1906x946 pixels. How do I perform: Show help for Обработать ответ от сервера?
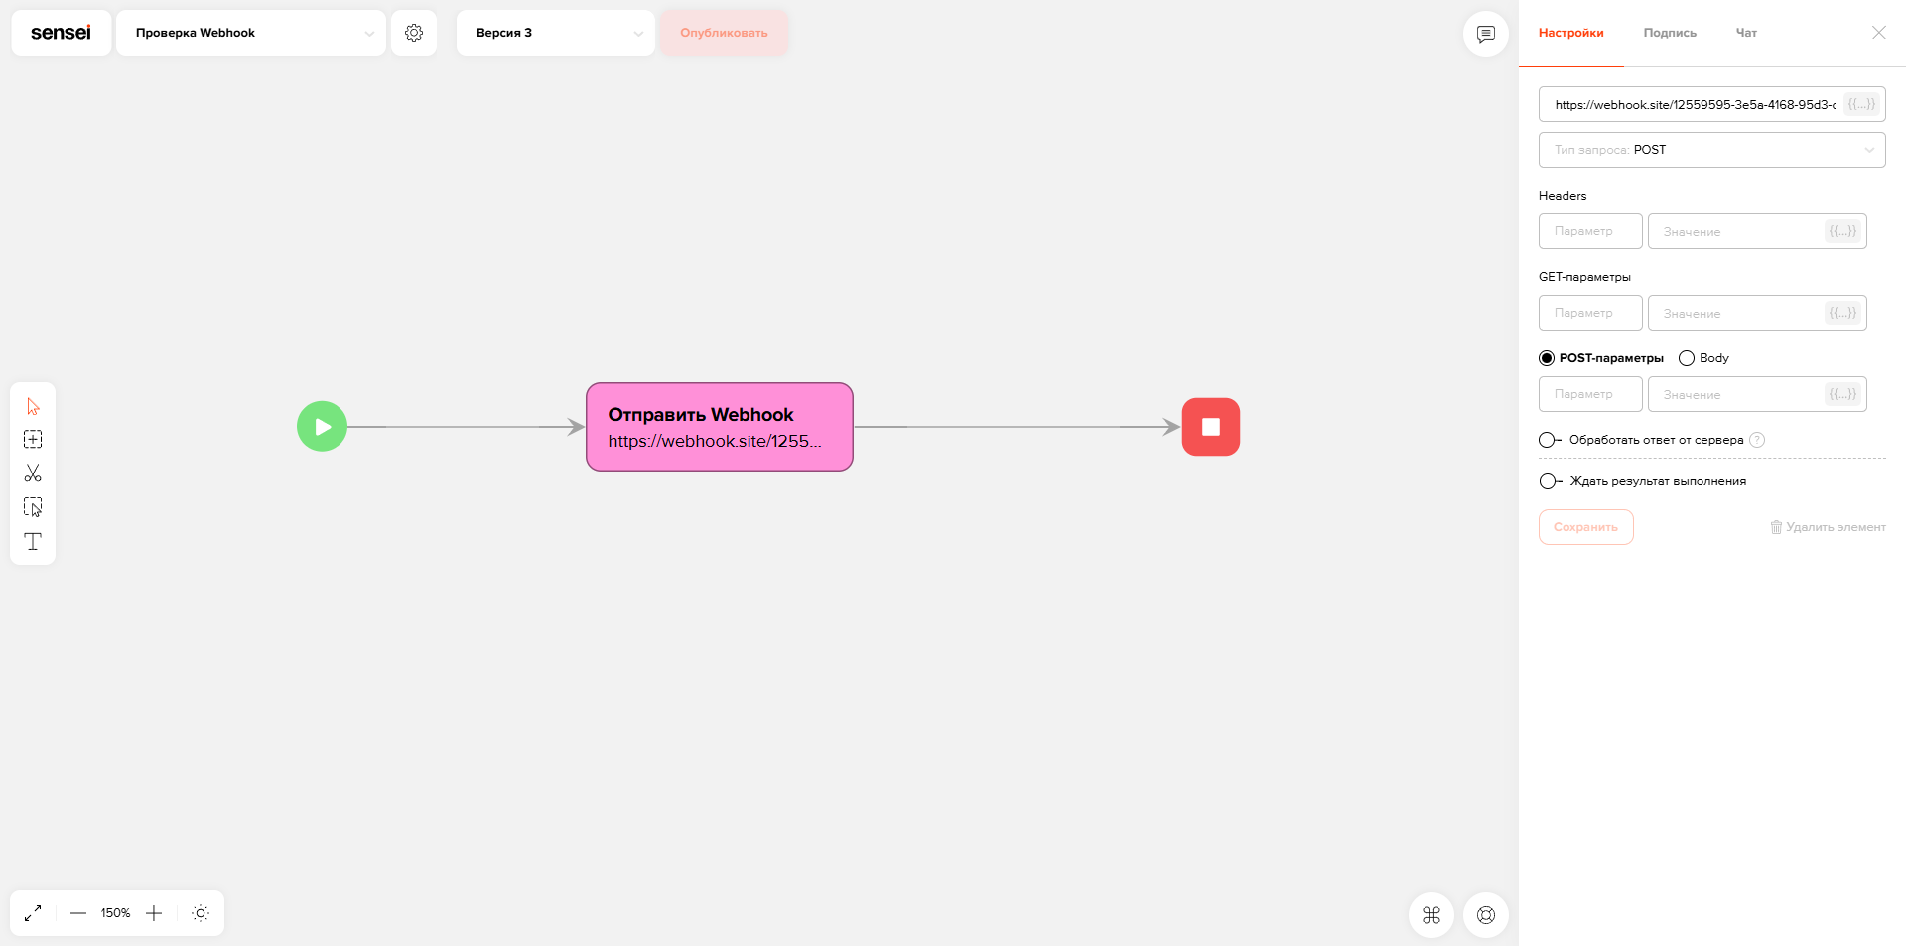tap(1757, 440)
